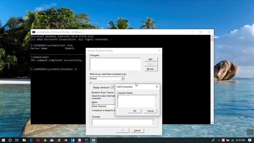The height and width of the screenshot is (143, 254).
Task: Open Snagit from taskbar
Action: coord(79,140)
